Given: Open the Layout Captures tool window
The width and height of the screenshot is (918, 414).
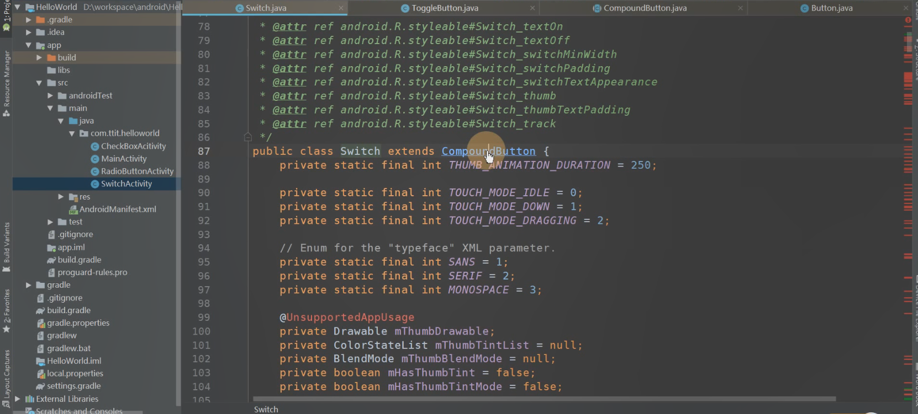Looking at the screenshot, I should (7, 378).
